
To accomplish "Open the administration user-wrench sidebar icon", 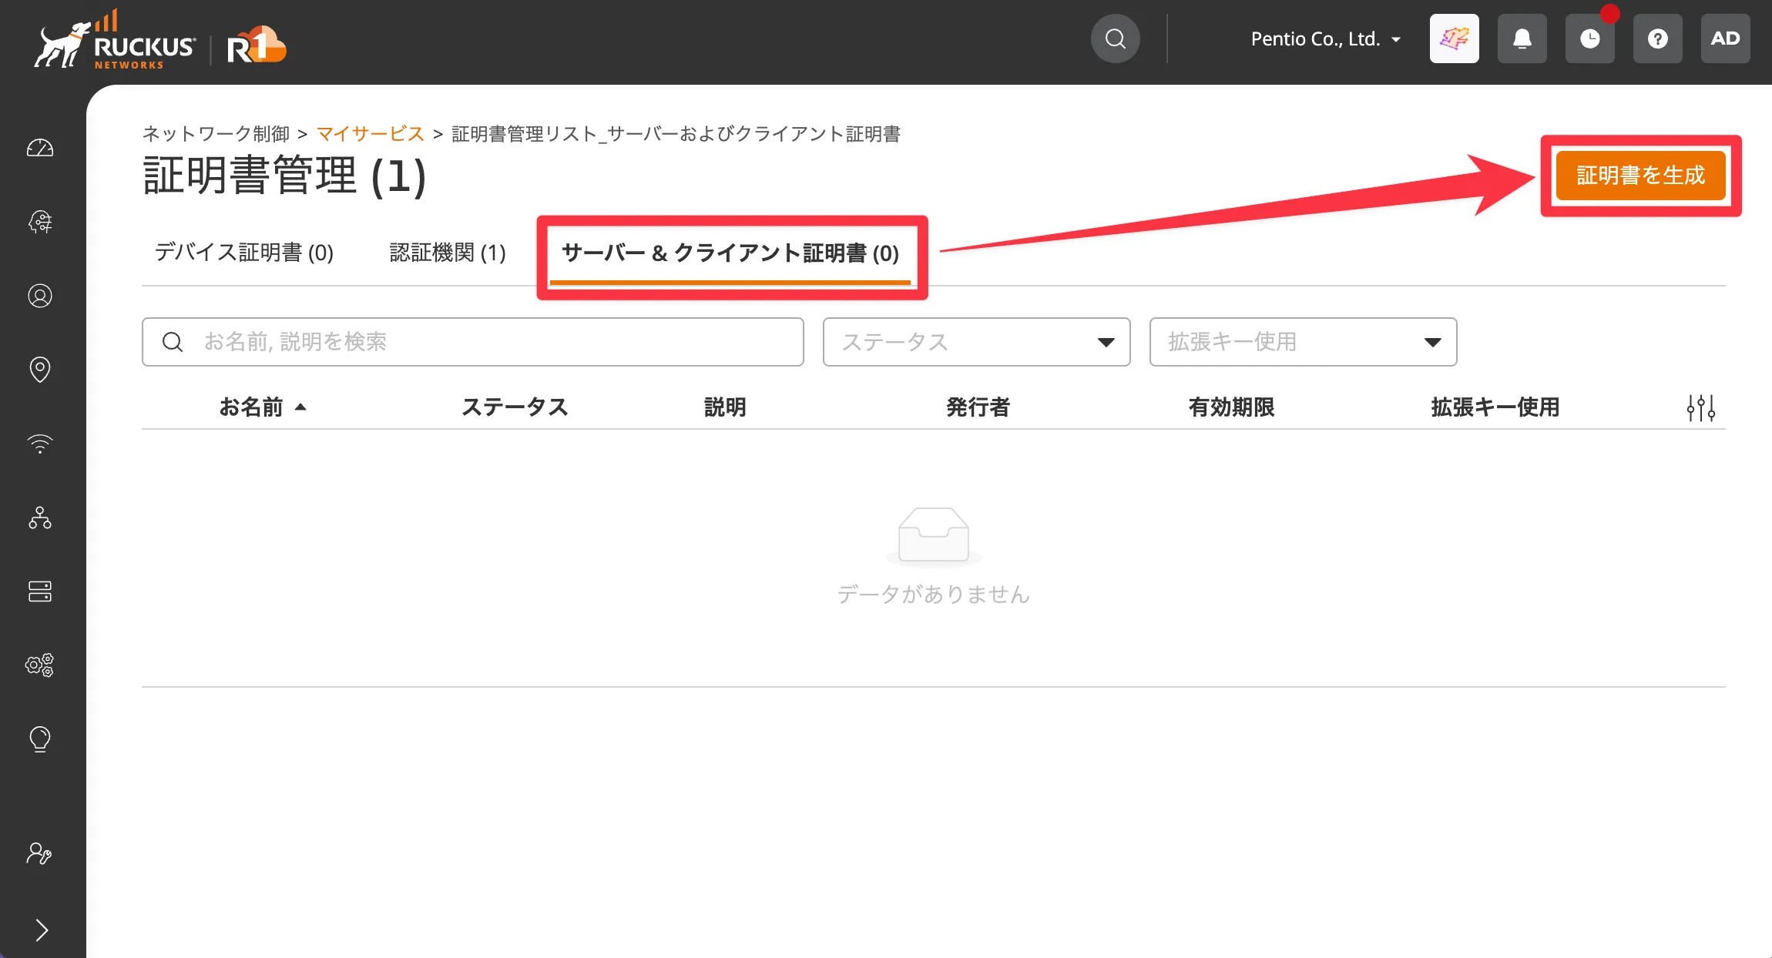I will point(40,853).
